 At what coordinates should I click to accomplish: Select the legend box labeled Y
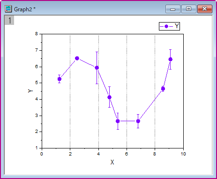(169, 26)
